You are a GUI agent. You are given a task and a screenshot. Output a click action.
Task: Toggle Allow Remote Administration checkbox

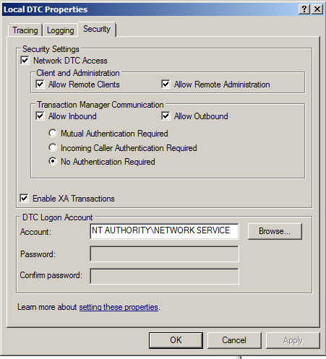(x=166, y=84)
